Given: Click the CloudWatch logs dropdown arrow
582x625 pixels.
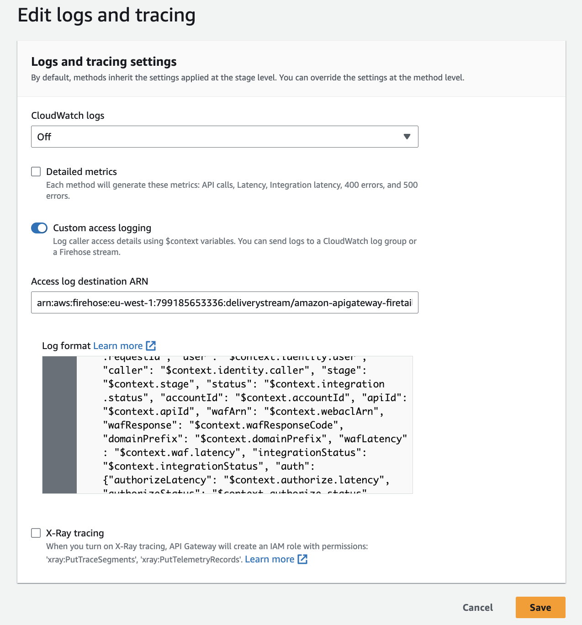Looking at the screenshot, I should (407, 137).
